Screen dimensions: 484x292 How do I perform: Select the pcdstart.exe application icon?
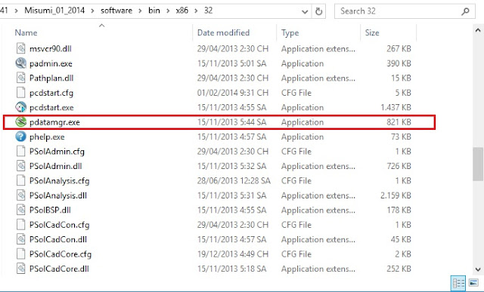(20, 107)
